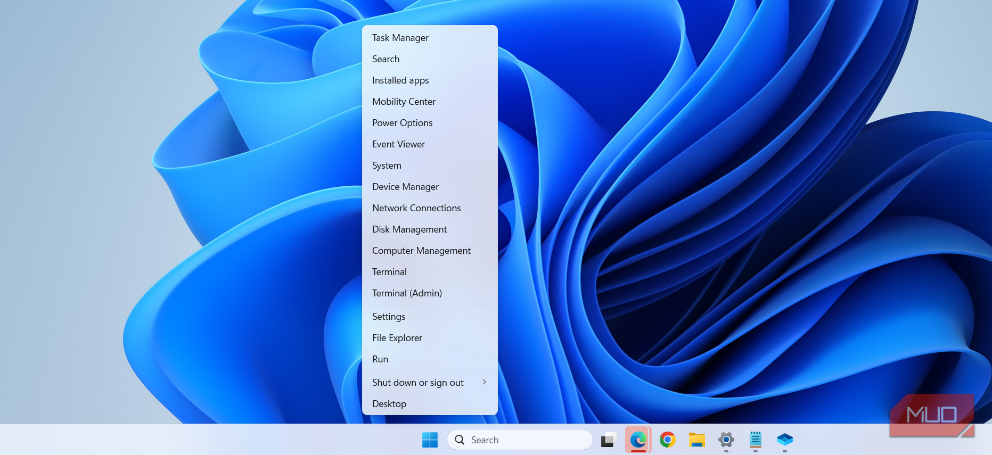Select Desktop at the menu bottom
This screenshot has height=455, width=992.
pyautogui.click(x=430, y=404)
